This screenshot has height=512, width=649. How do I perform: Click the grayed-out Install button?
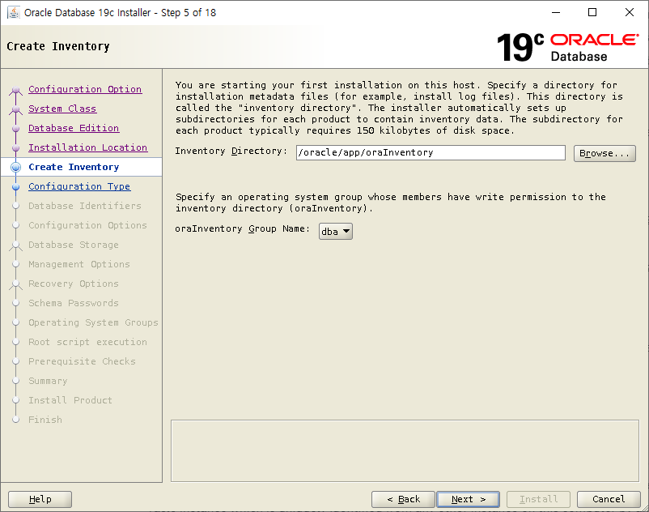pyautogui.click(x=538, y=499)
